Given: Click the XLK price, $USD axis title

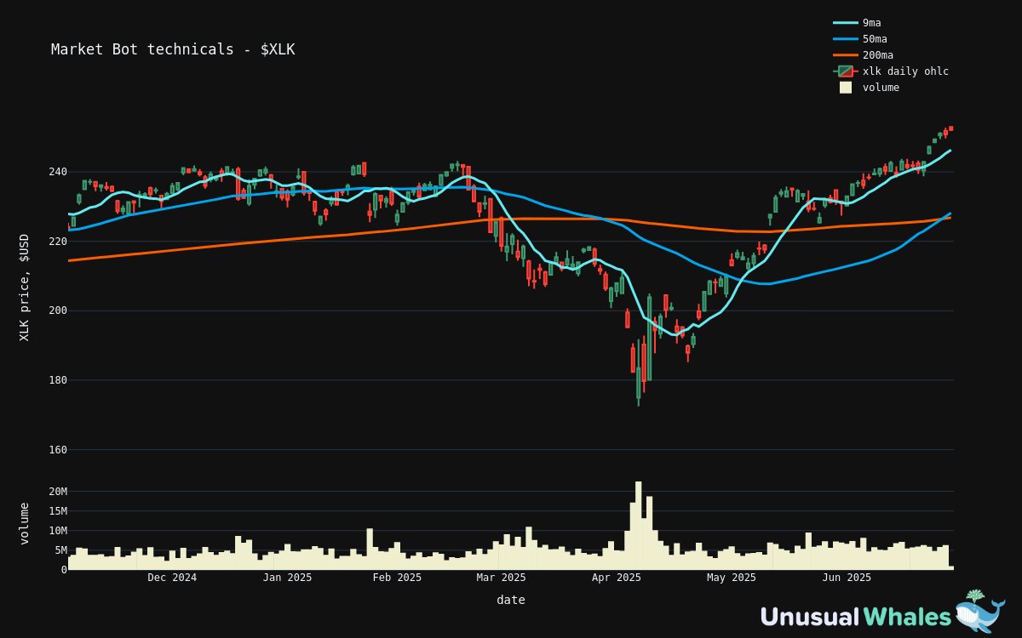Looking at the screenshot, I should pyautogui.click(x=24, y=288).
